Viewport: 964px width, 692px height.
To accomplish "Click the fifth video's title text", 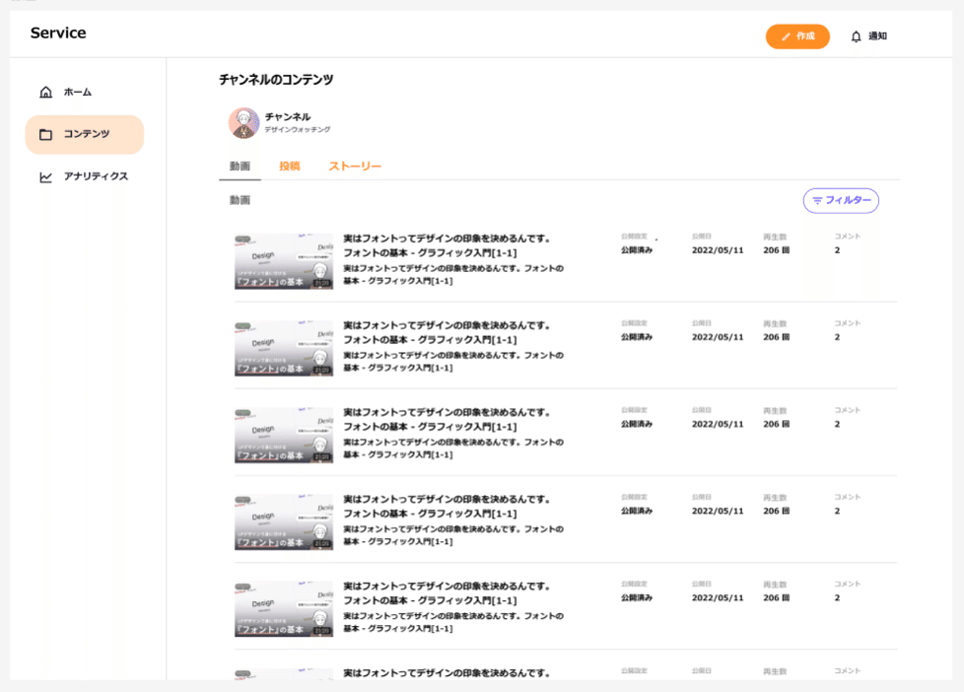I will (447, 593).
